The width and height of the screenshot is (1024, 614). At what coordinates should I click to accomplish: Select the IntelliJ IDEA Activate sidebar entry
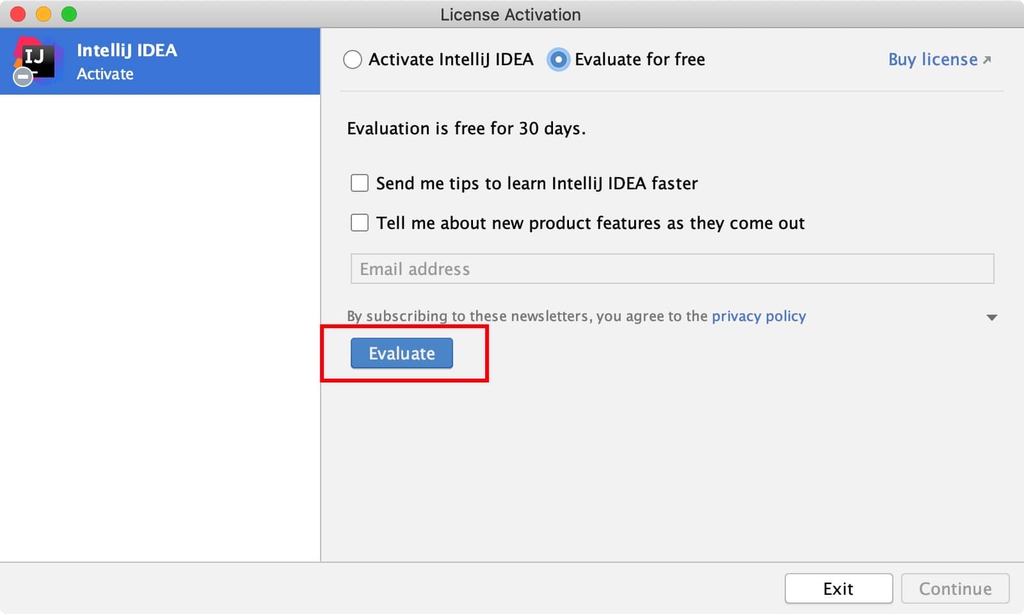(160, 61)
